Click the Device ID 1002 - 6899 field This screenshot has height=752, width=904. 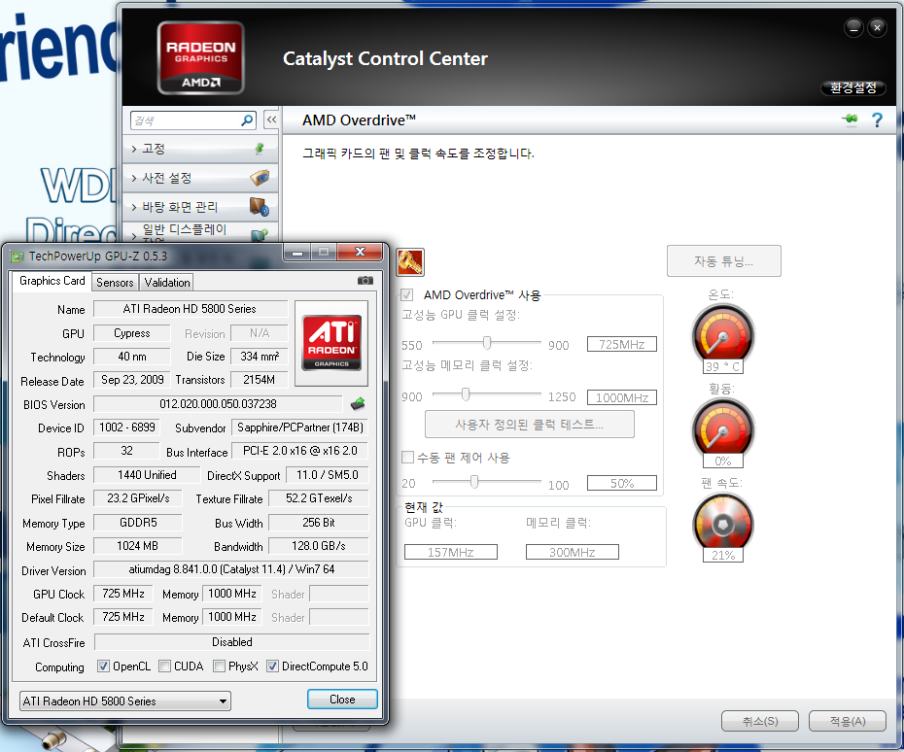pyautogui.click(x=126, y=427)
